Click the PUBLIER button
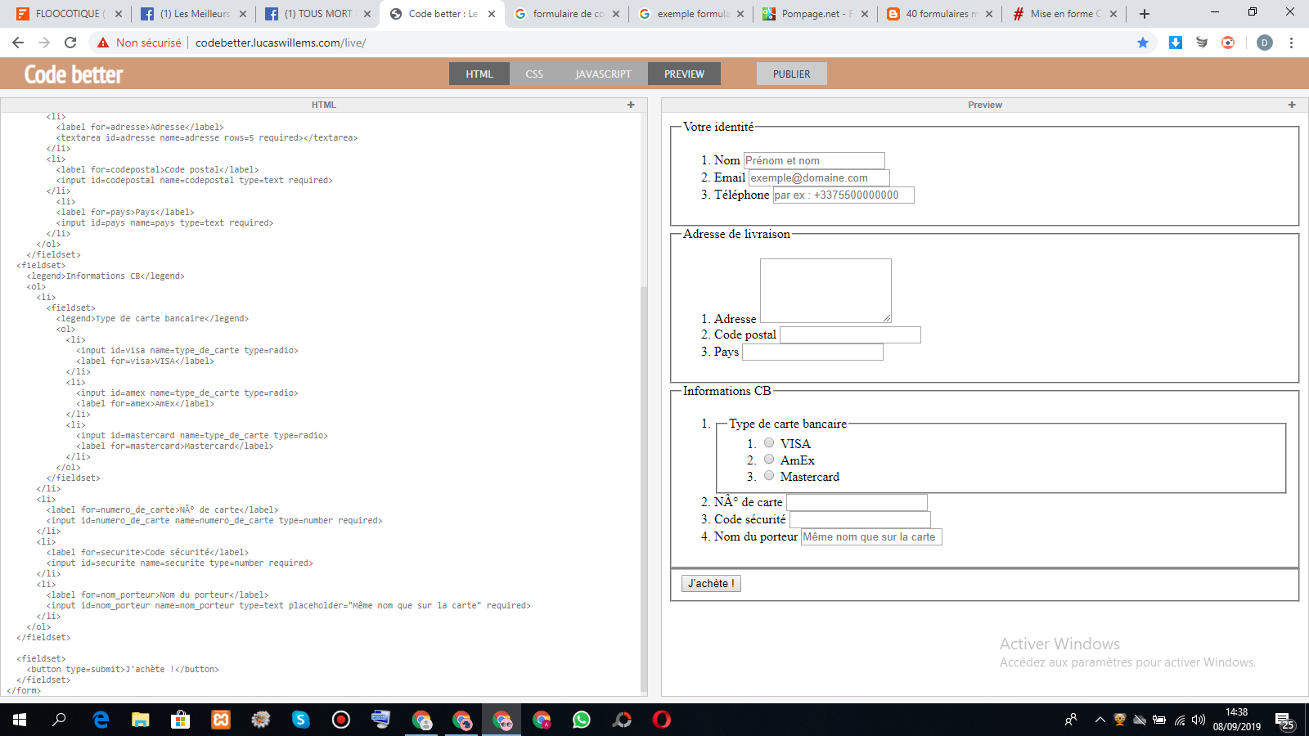1309x736 pixels. (x=791, y=74)
